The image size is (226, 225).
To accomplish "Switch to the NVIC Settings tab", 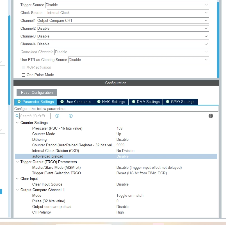I will [111, 102].
